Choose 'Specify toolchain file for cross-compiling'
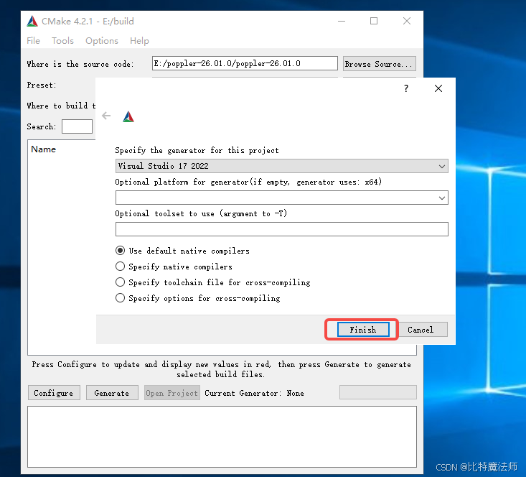 [x=120, y=282]
